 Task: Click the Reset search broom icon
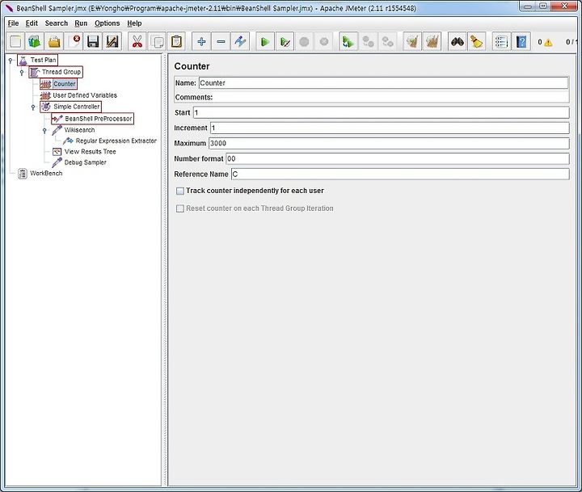point(477,41)
